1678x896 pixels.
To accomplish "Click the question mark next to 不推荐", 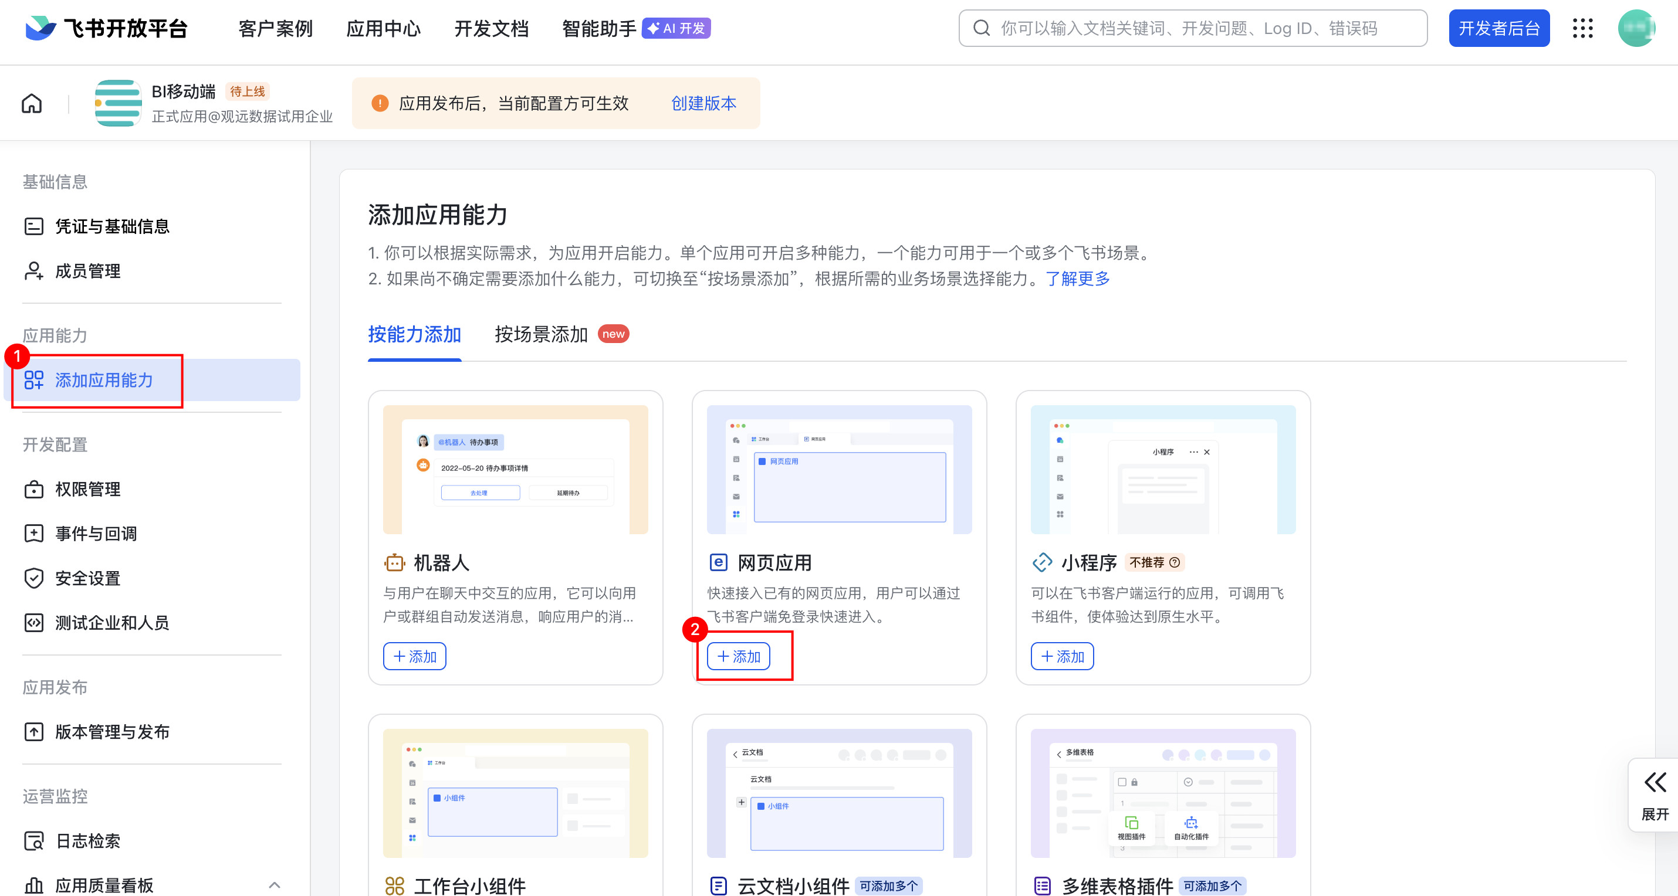I will (1175, 562).
